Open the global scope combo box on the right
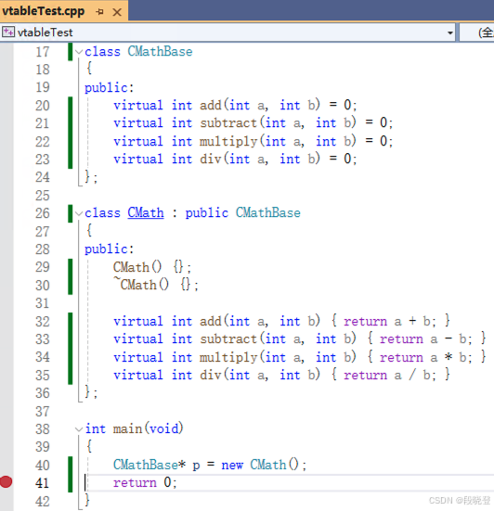This screenshot has width=494, height=511. 476,32
